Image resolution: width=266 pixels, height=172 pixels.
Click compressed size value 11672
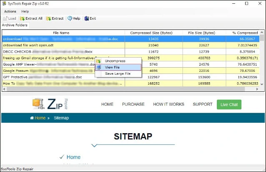coord(153,52)
